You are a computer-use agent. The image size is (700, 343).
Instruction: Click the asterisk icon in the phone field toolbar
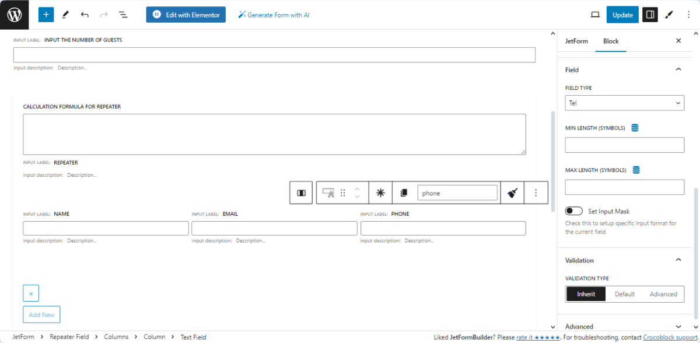click(x=380, y=192)
